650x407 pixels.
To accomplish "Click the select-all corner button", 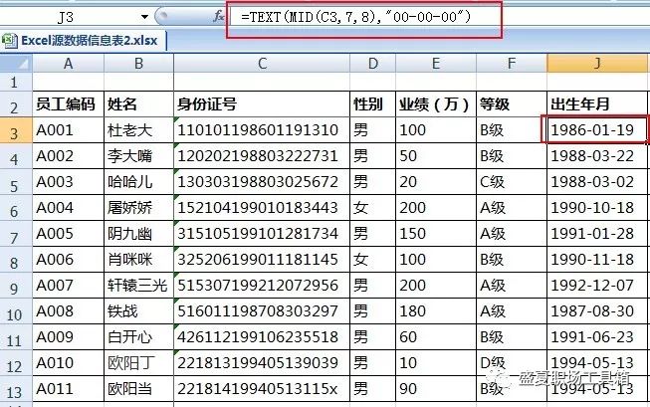I will (x=17, y=64).
